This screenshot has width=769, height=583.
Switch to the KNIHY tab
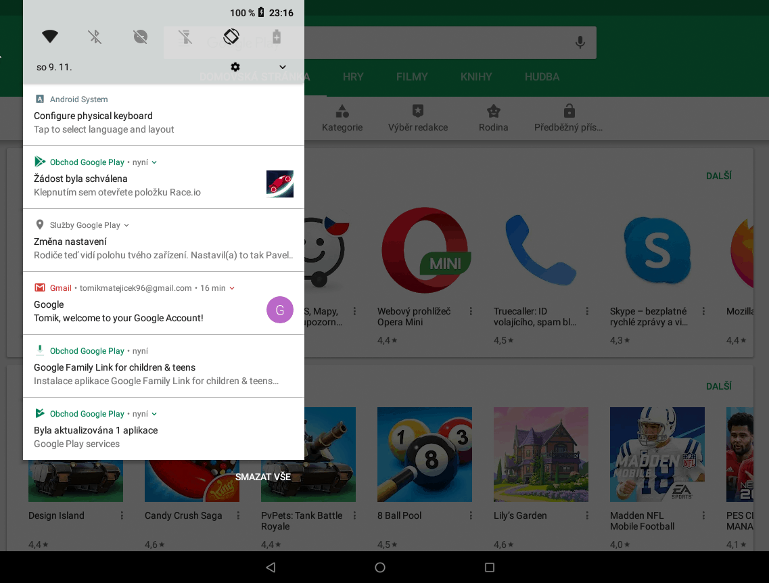pyautogui.click(x=476, y=77)
